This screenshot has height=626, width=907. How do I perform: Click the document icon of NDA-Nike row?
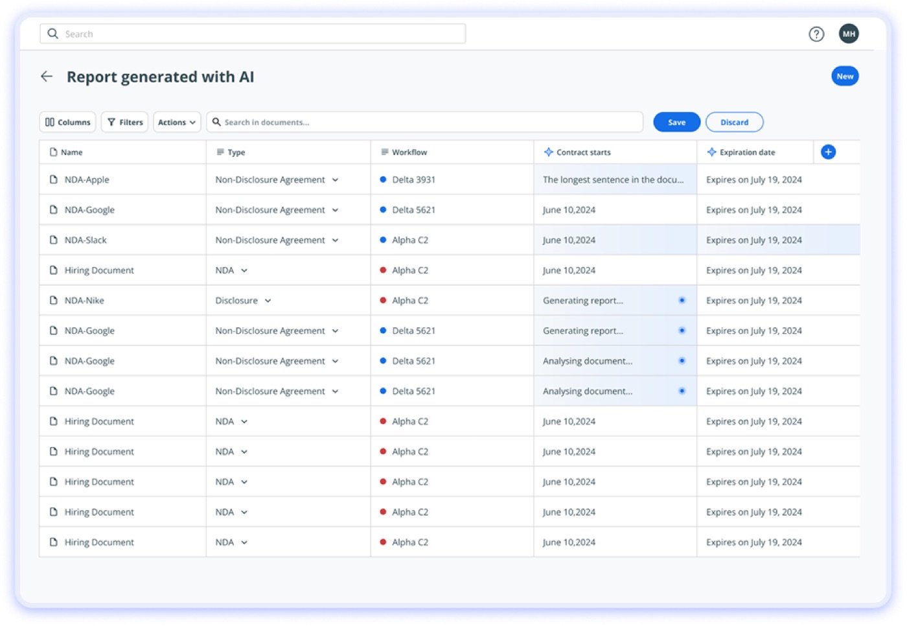pyautogui.click(x=54, y=301)
